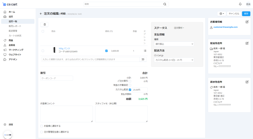The height and width of the screenshot is (139, 253).
Task: Toggle the select-all products checkbox
Action: pos(43,31)
